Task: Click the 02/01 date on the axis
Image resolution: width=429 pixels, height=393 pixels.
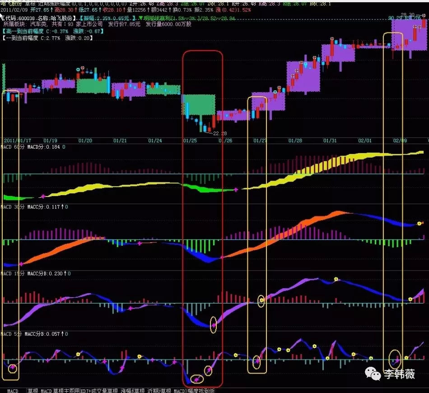Action: coord(365,140)
